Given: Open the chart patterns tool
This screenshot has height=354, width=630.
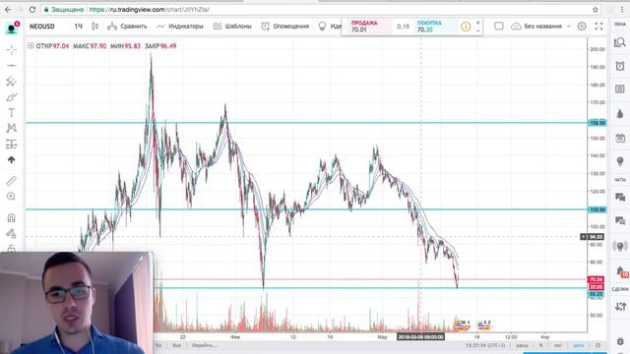Looking at the screenshot, I should pos(11,128).
